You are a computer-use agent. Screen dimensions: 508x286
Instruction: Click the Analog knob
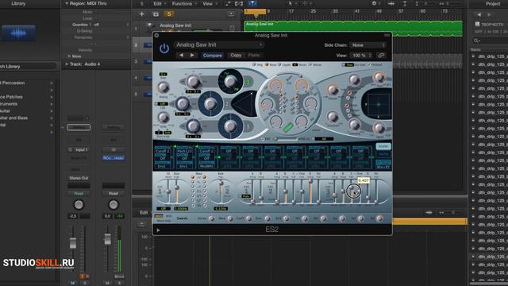pyautogui.click(x=164, y=87)
